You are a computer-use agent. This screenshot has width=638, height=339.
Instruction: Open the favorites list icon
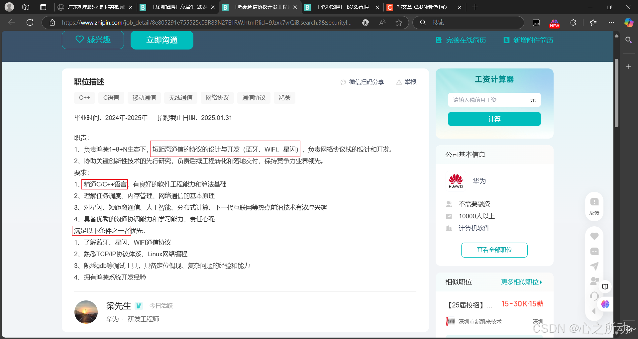[x=593, y=23]
